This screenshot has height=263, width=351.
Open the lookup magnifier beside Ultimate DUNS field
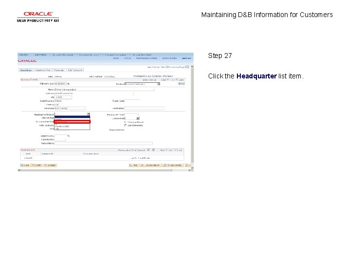69,136
